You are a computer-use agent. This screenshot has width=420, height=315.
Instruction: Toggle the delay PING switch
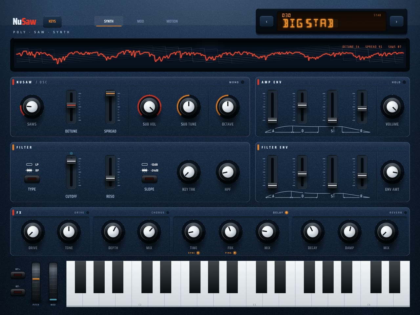[x=235, y=253]
